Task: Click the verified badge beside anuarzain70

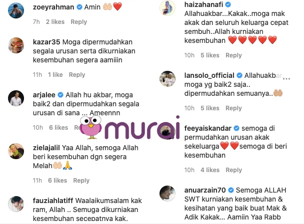Action: [231, 190]
